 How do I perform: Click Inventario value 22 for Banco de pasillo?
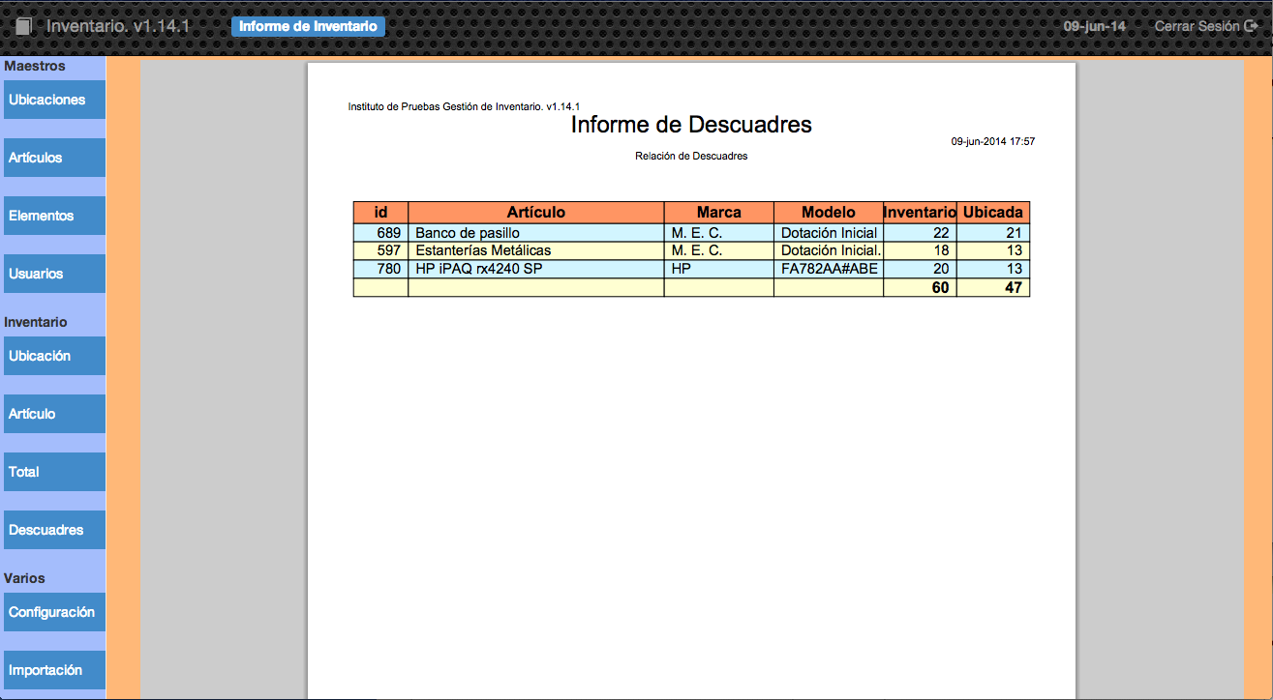(920, 233)
